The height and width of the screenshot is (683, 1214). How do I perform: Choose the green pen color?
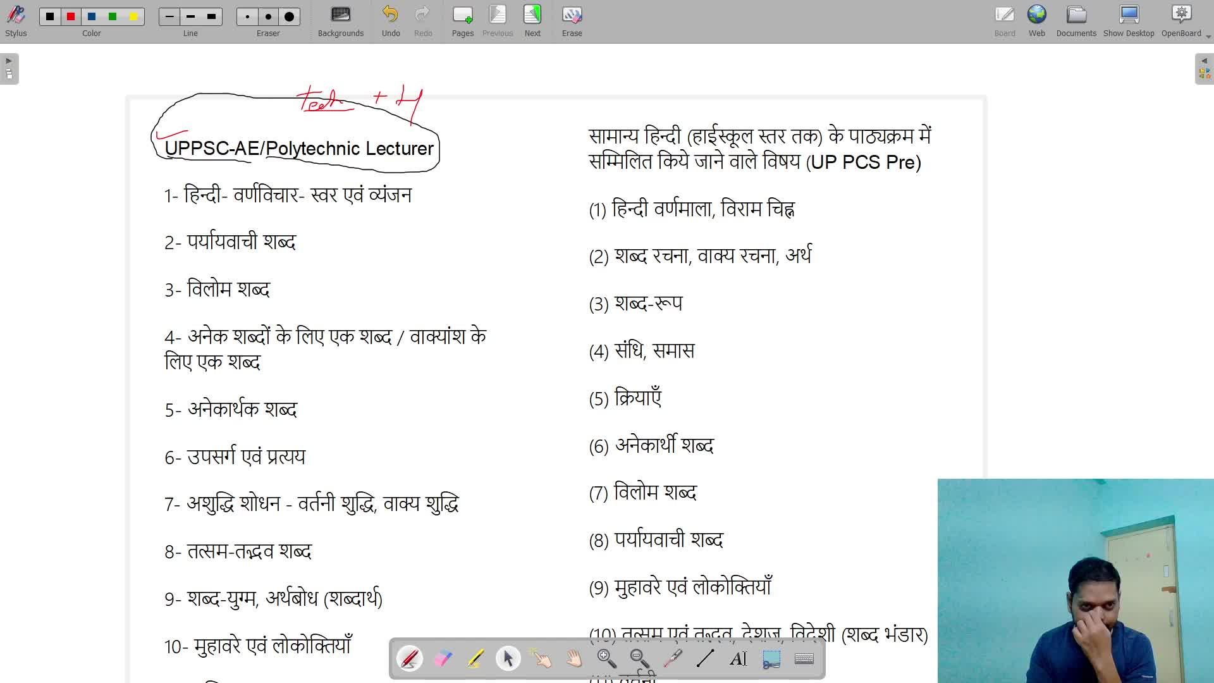(x=113, y=16)
